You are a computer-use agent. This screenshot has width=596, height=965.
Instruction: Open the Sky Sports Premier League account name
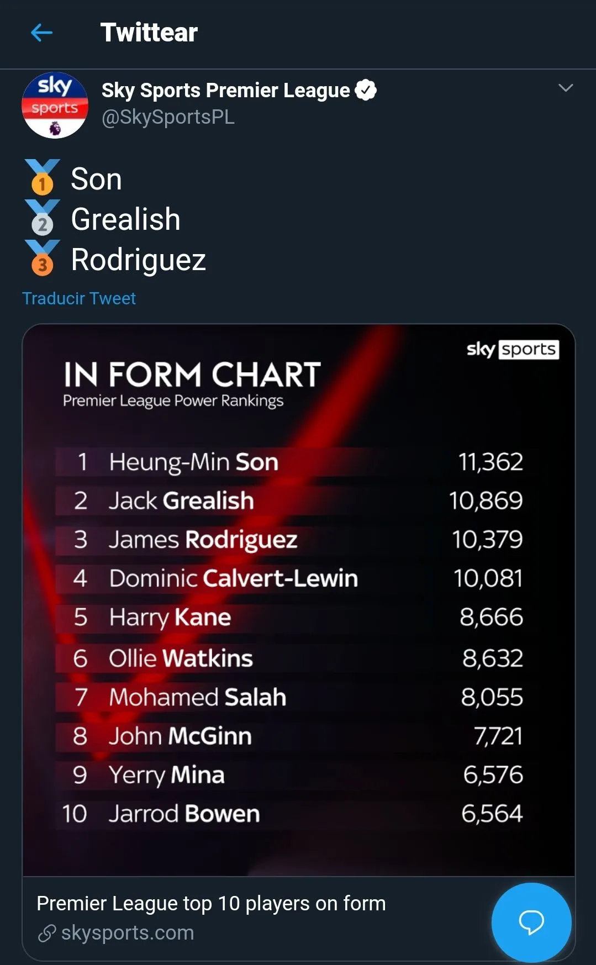pos(225,90)
